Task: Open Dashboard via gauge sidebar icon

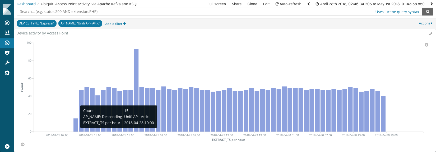Action: coord(7,43)
